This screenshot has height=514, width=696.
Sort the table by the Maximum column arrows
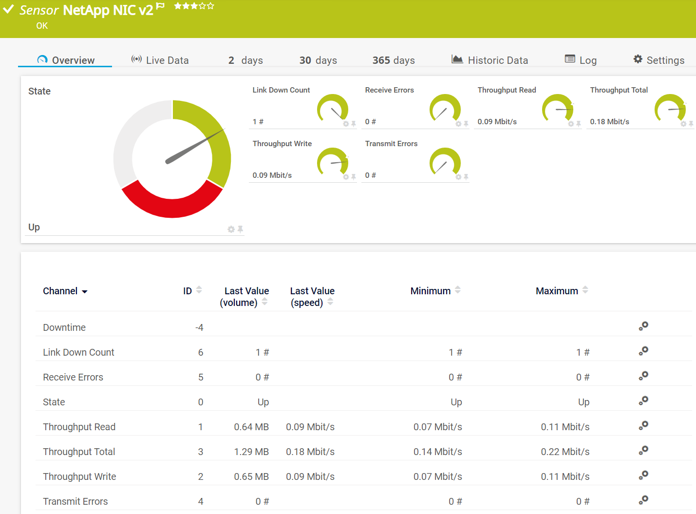click(x=585, y=290)
